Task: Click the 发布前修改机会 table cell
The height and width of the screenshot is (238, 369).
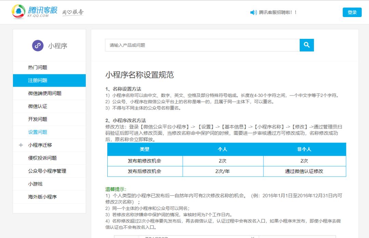Action: (145, 161)
